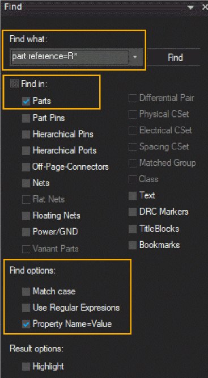Image resolution: width=208 pixels, height=378 pixels.
Task: Tick the Off-Page-Connectors checkbox
Action: (26, 167)
